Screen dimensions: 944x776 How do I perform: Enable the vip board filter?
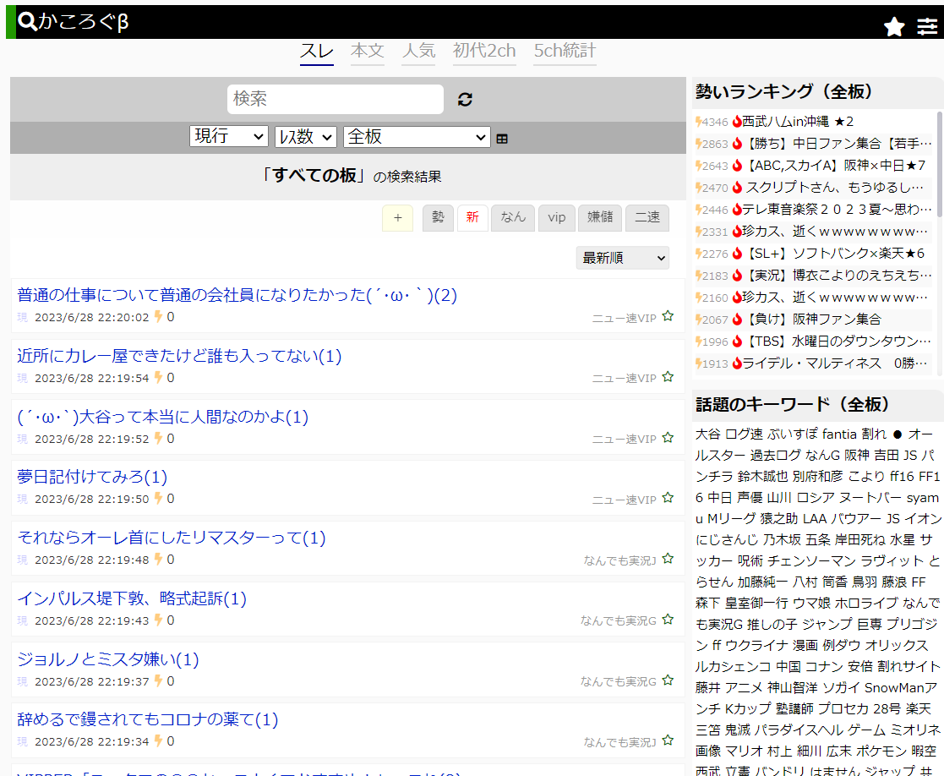tap(556, 217)
